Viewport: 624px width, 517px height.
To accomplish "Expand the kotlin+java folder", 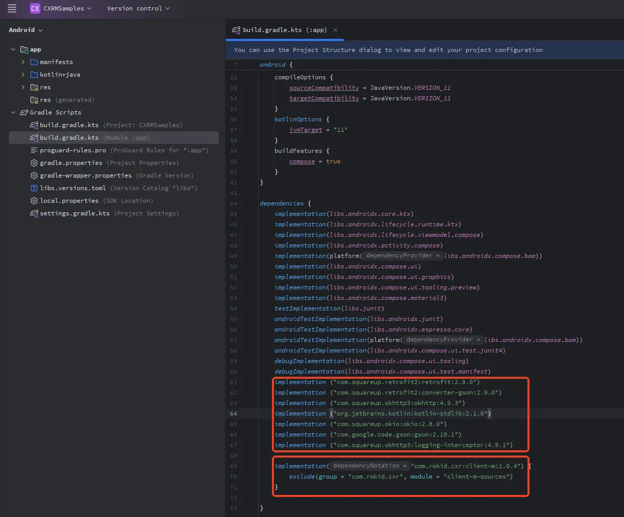I will click(23, 75).
